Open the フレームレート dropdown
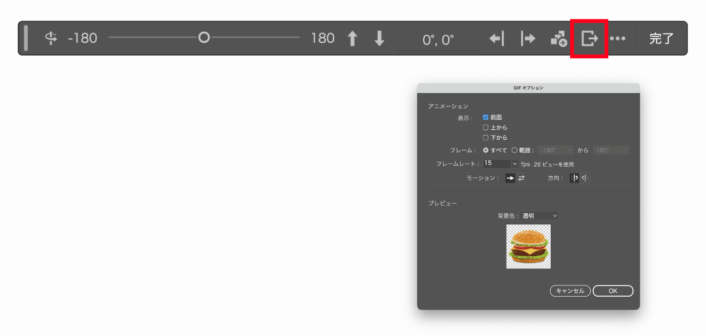Screen dimensions: 706x336 click(x=515, y=164)
